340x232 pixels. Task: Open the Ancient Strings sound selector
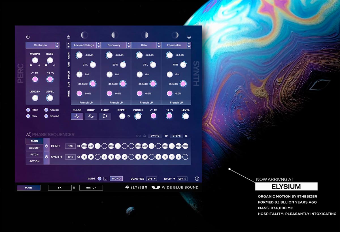pyautogui.click(x=84, y=45)
